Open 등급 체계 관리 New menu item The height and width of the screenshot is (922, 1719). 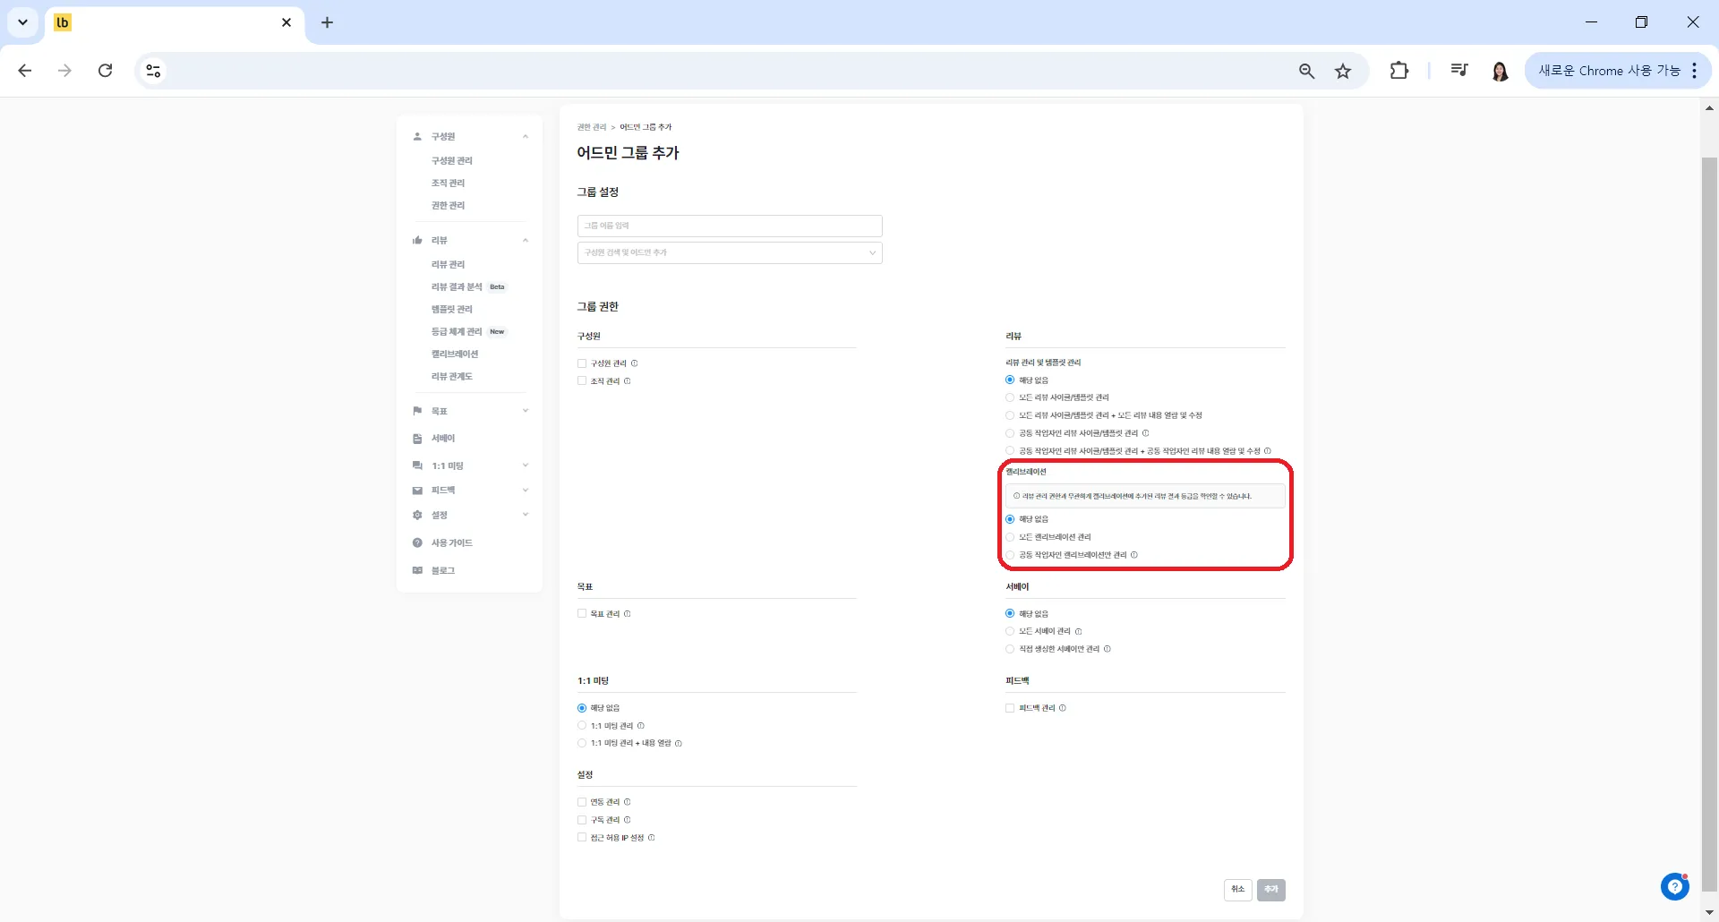click(x=468, y=332)
